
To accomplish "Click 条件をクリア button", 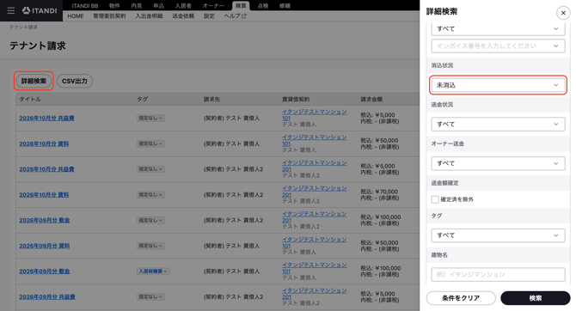I will click(461, 298).
